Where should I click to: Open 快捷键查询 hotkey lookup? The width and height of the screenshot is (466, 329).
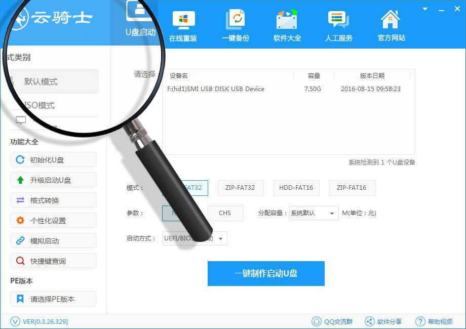pos(53,261)
